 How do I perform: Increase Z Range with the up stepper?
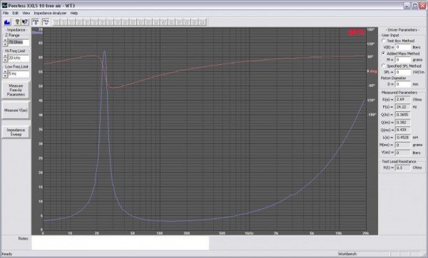click(x=5, y=41)
